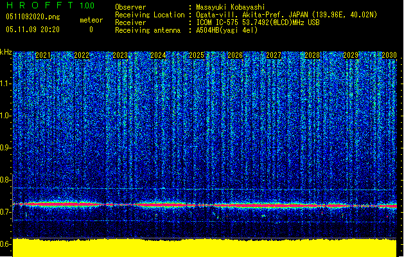Click the 2022 time marker
Screen dimensions: 404x257
click(82, 55)
